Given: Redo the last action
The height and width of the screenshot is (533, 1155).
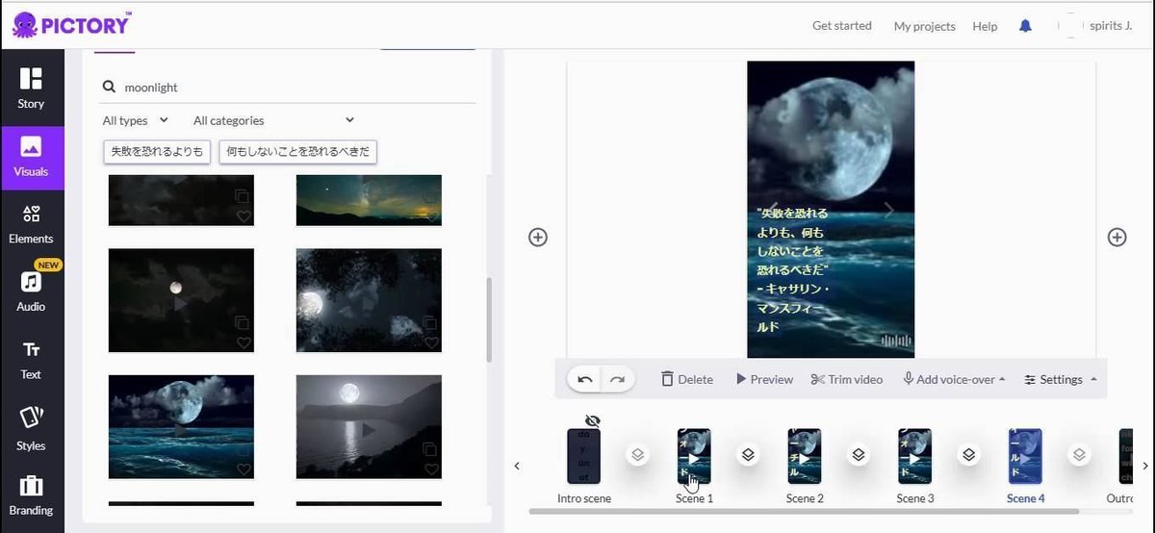Looking at the screenshot, I should click(x=617, y=379).
